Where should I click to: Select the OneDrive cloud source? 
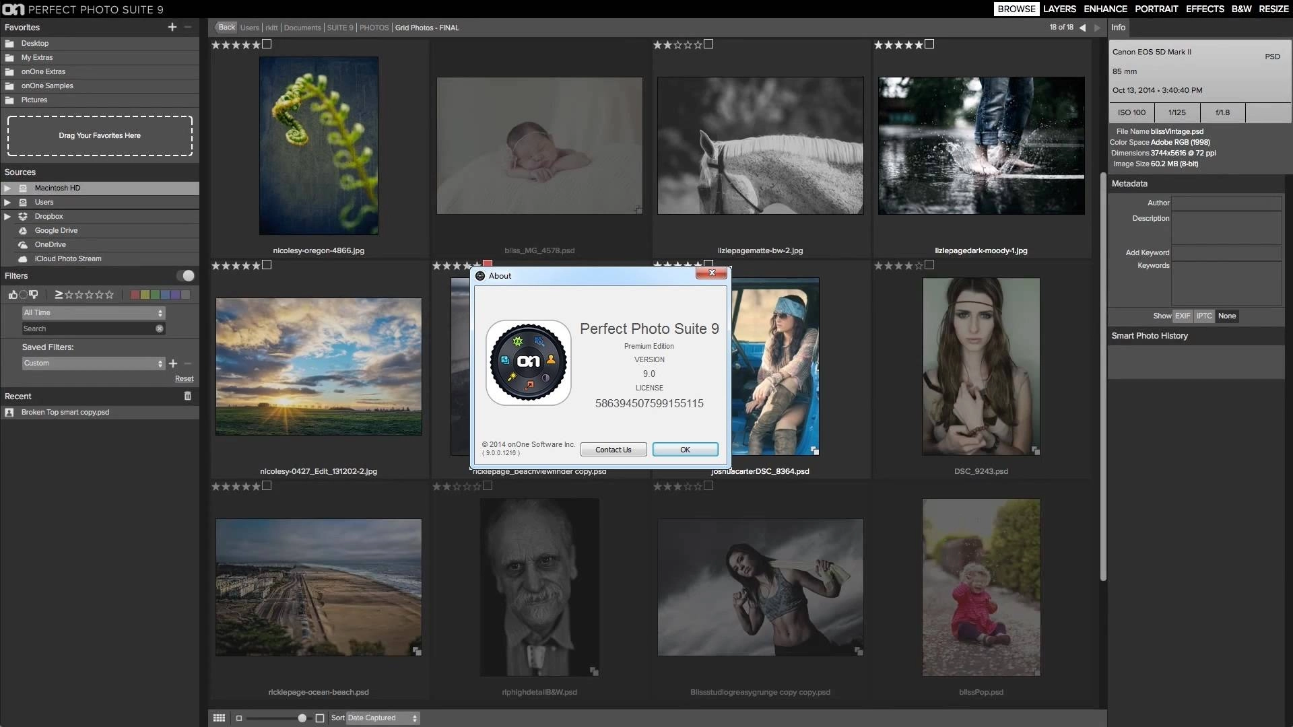point(100,244)
